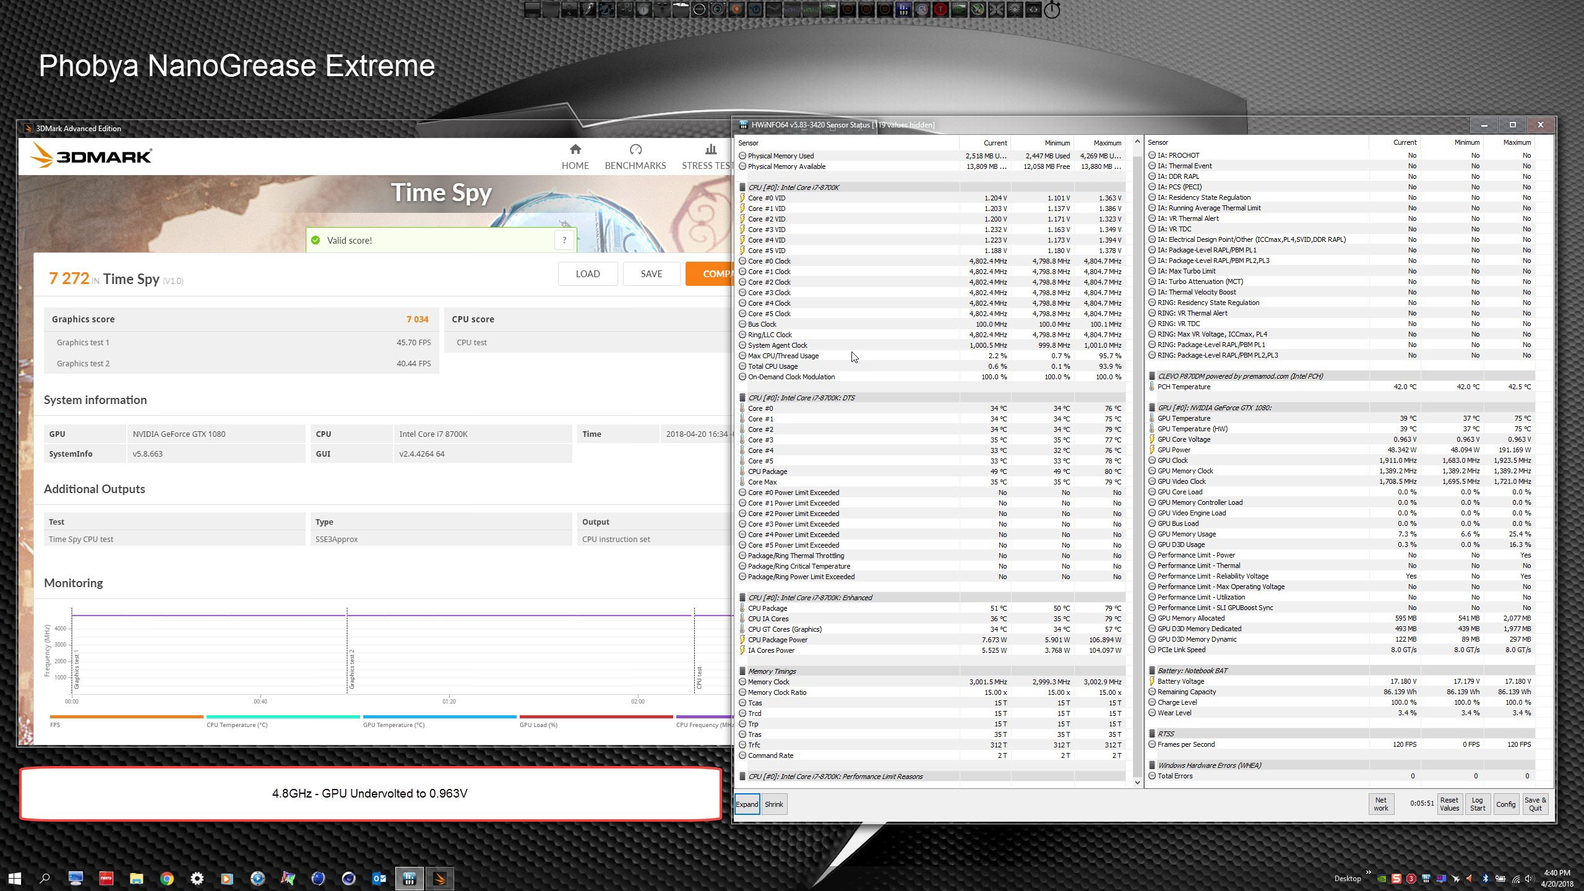Open the HWiNFO system tray icon

point(1426,879)
